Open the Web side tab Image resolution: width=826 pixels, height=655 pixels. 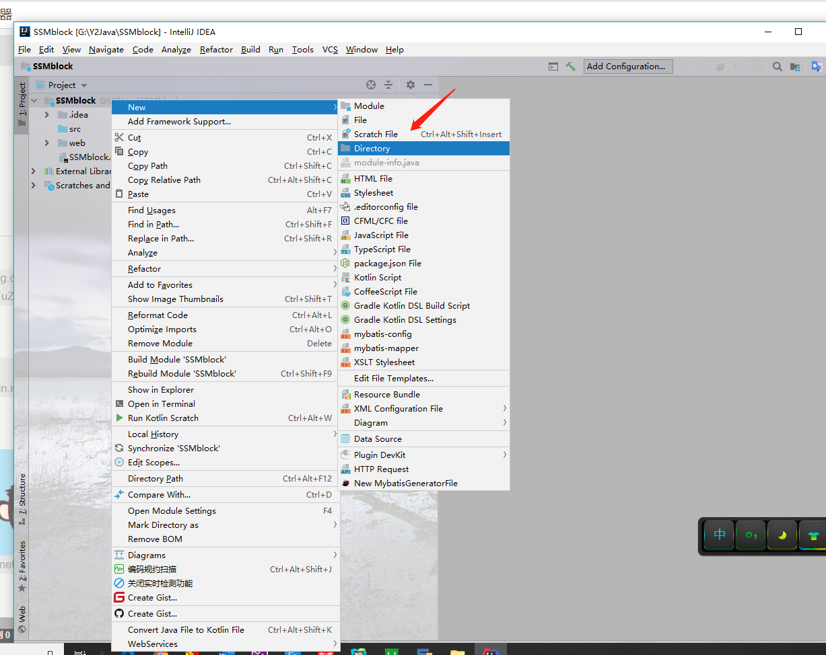(x=22, y=619)
